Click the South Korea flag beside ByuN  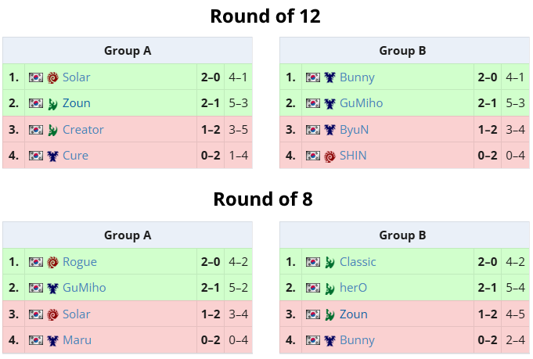click(x=313, y=130)
